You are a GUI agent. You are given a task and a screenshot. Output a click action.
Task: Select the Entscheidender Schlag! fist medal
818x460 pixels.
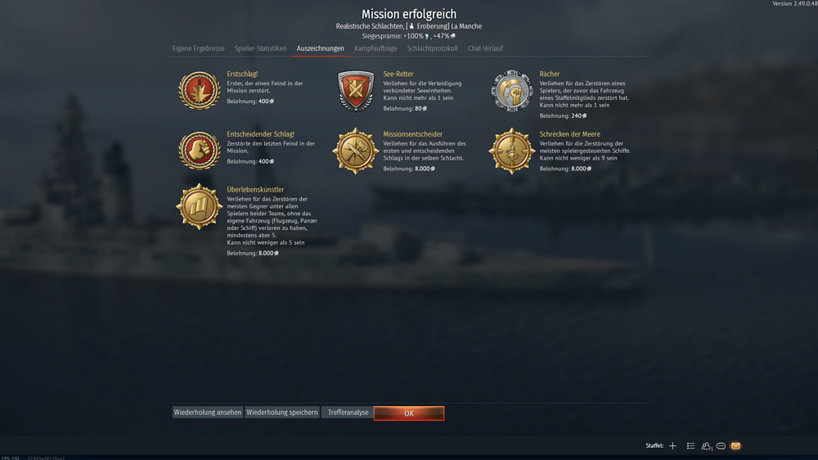[200, 151]
